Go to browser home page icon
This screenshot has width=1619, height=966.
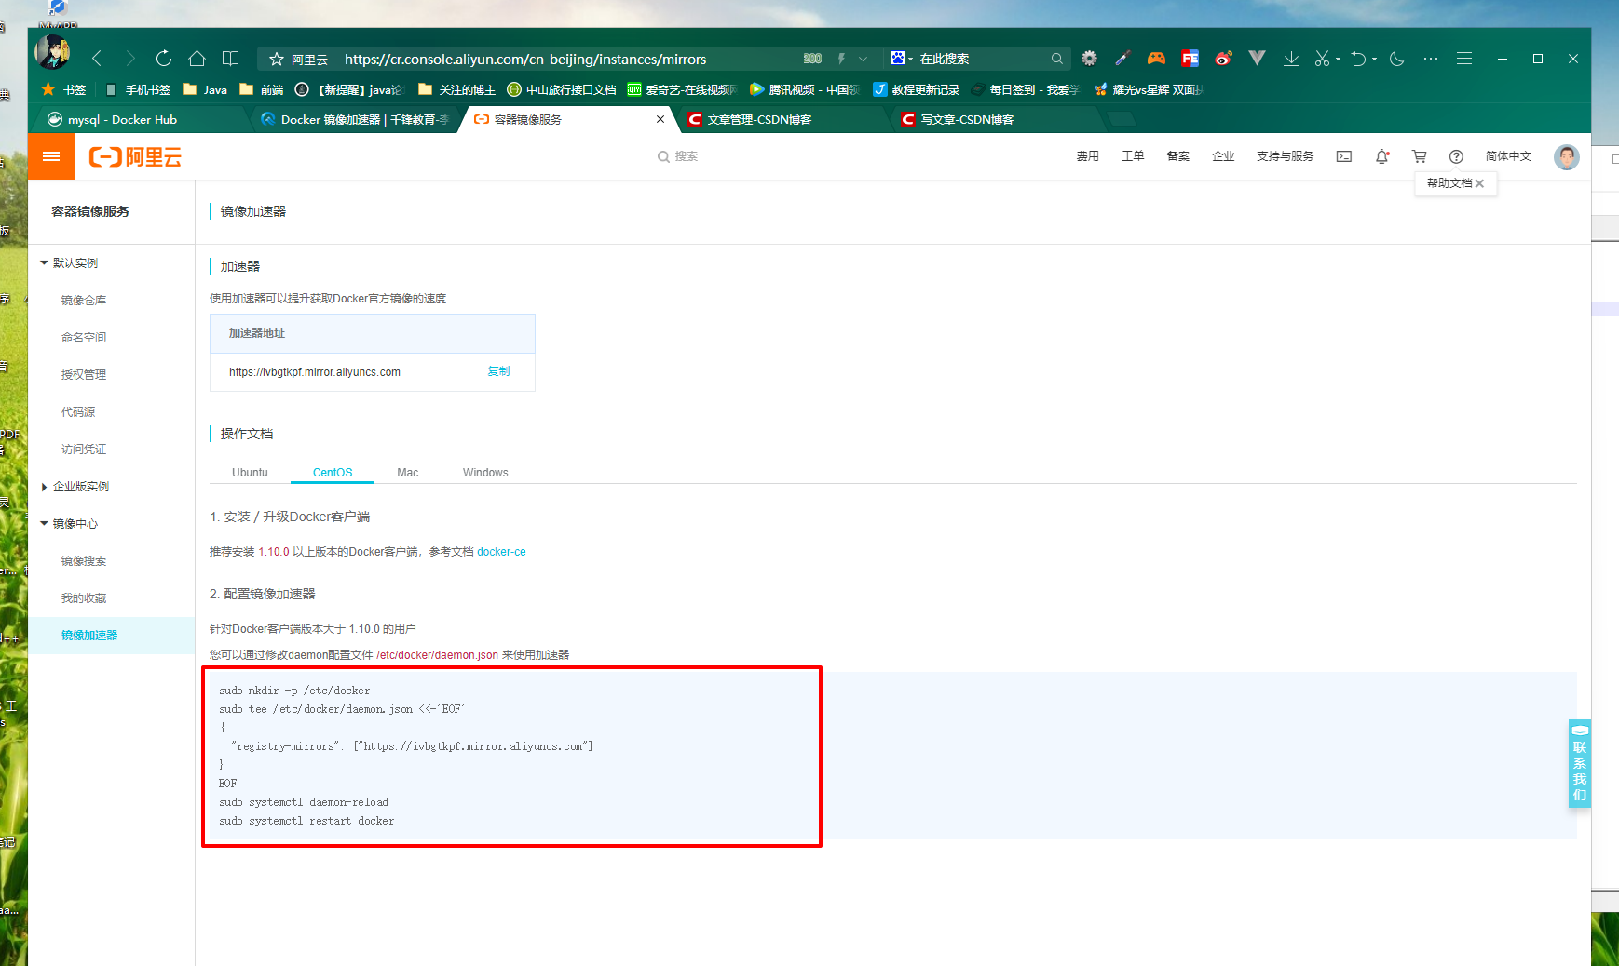(197, 59)
